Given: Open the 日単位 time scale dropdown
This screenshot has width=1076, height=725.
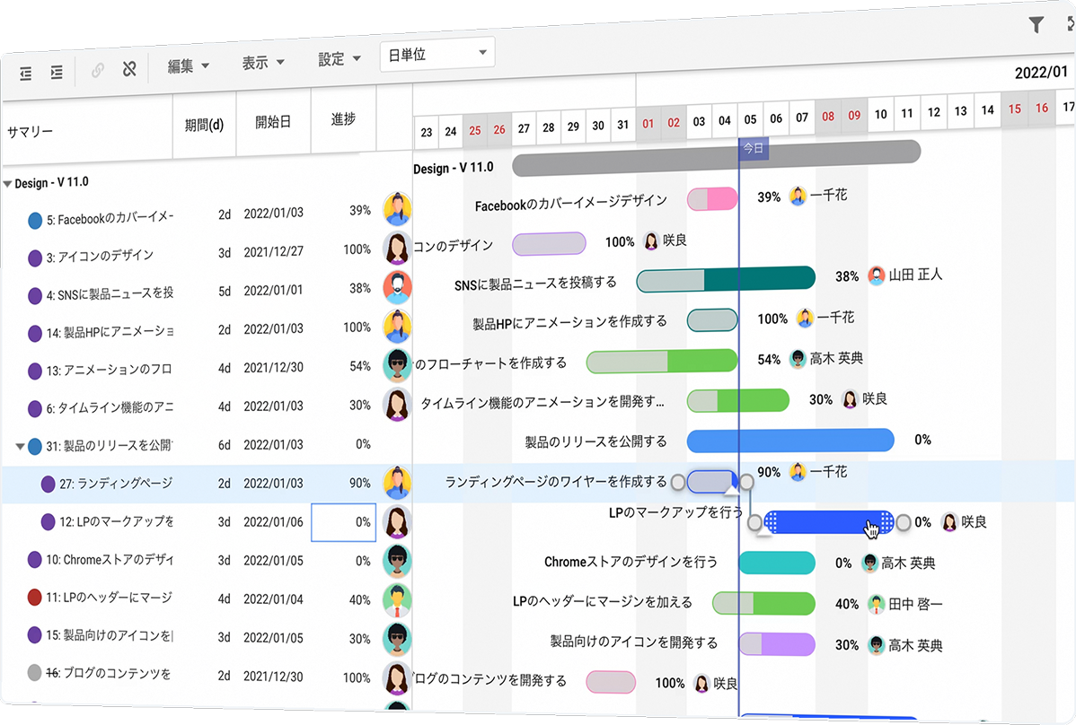Looking at the screenshot, I should (x=437, y=55).
